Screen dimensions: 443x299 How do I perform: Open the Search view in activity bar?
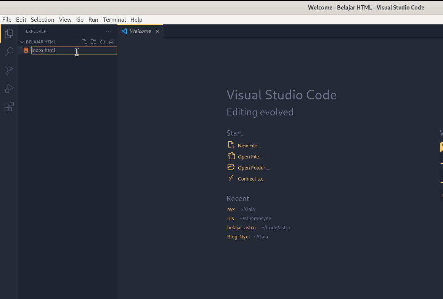pyautogui.click(x=9, y=52)
